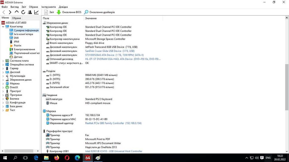Expand the Операційна система node

(3, 65)
